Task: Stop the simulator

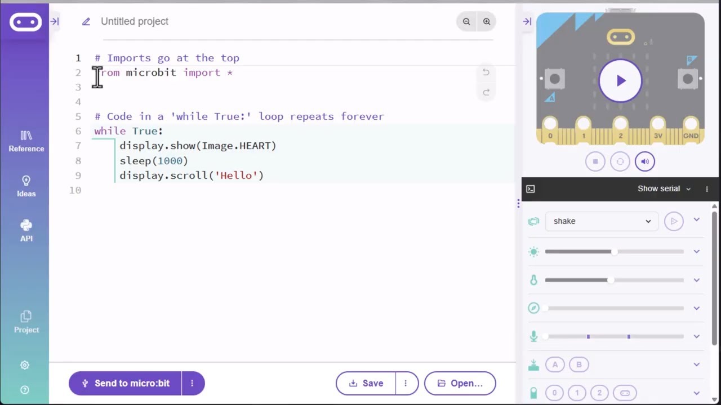Action: pyautogui.click(x=595, y=161)
